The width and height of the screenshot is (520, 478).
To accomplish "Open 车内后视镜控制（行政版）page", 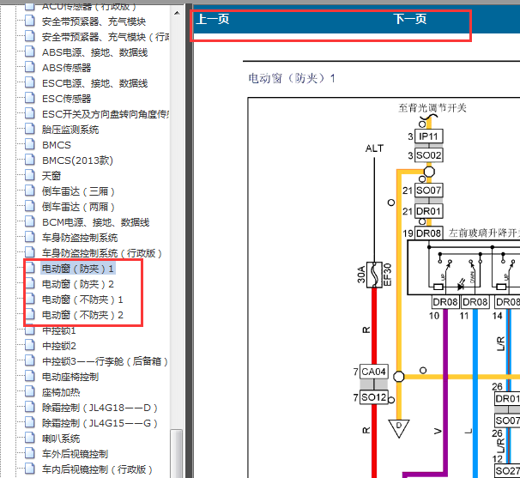I will [97, 469].
